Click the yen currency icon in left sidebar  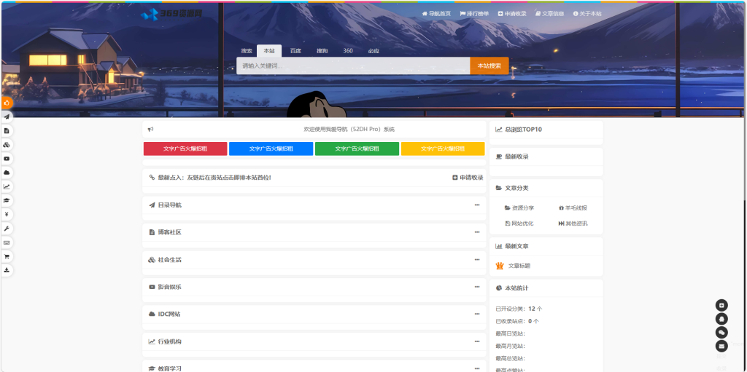coord(7,215)
